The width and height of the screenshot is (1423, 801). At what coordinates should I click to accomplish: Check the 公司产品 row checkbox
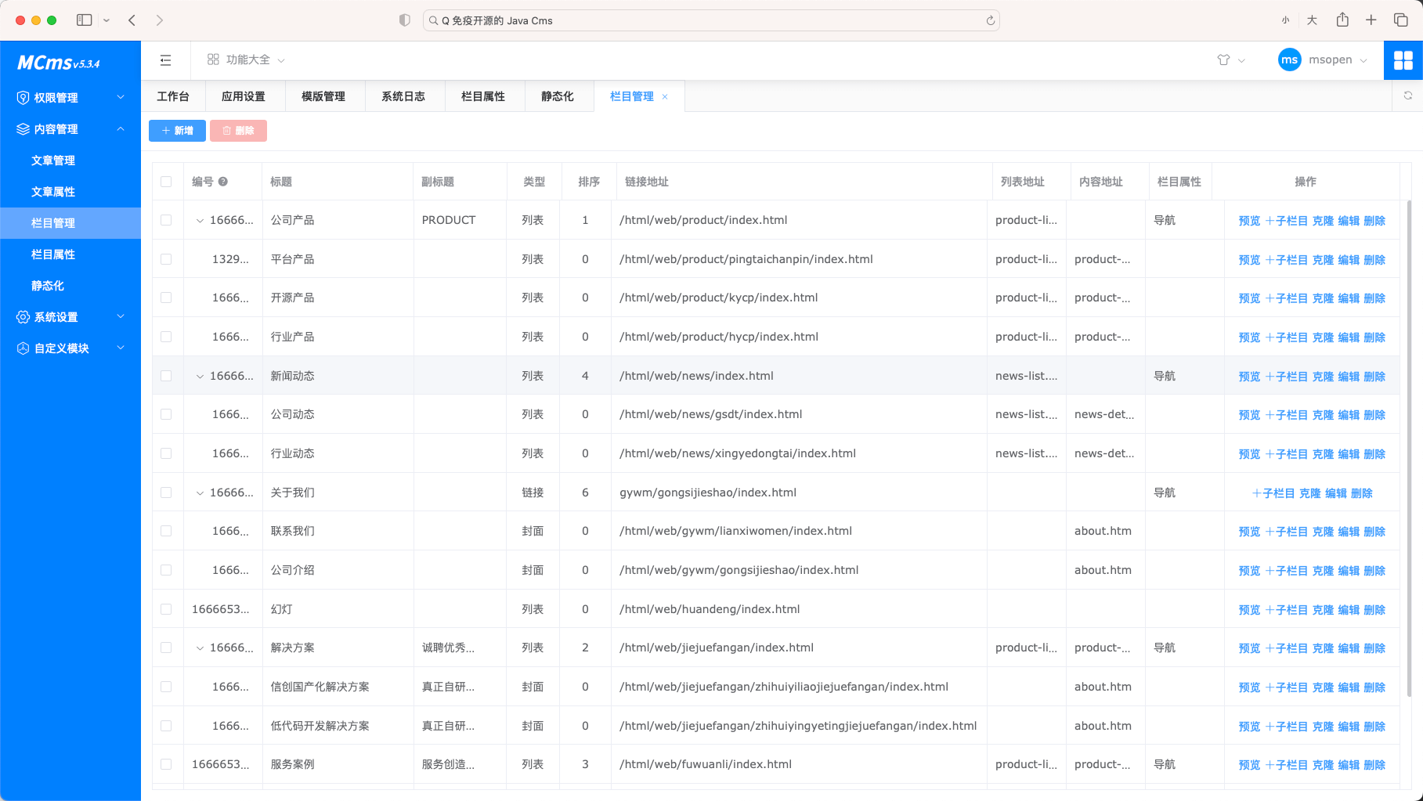(x=167, y=220)
